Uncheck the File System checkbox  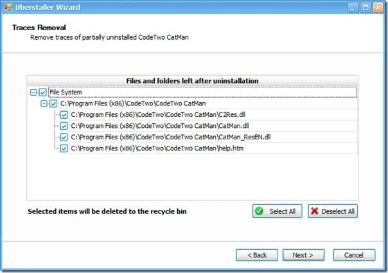[x=43, y=92]
